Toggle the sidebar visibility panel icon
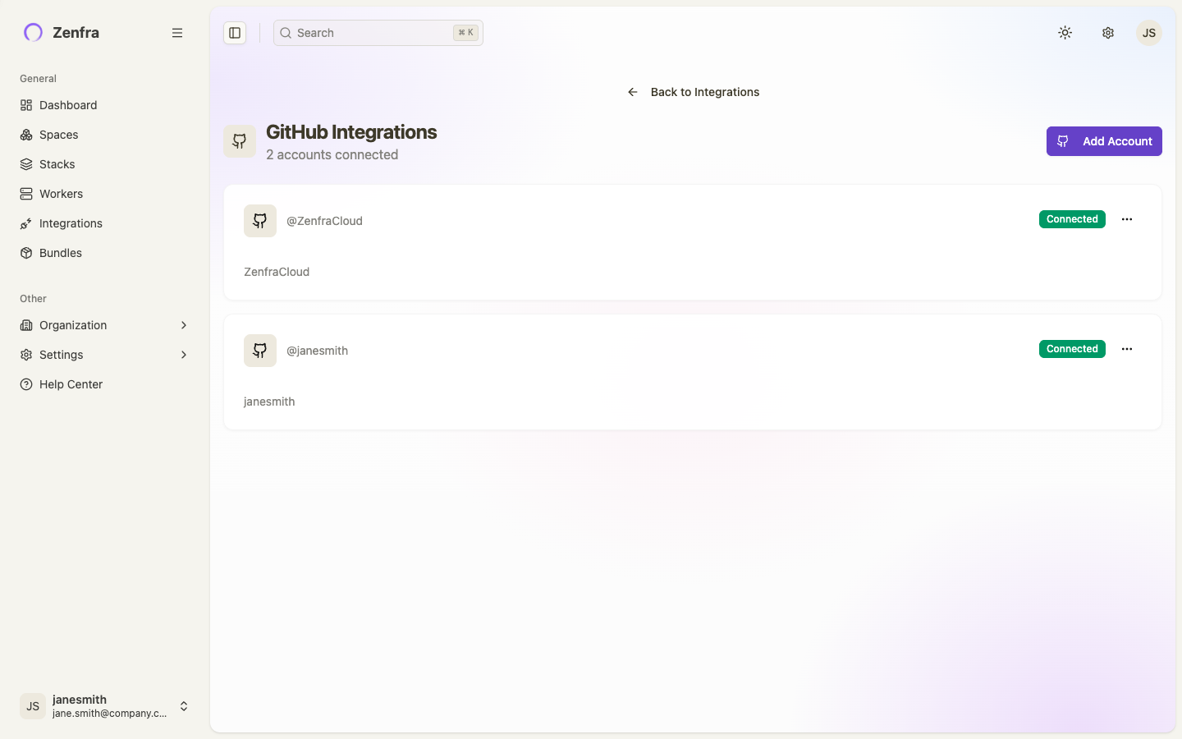 click(x=235, y=32)
